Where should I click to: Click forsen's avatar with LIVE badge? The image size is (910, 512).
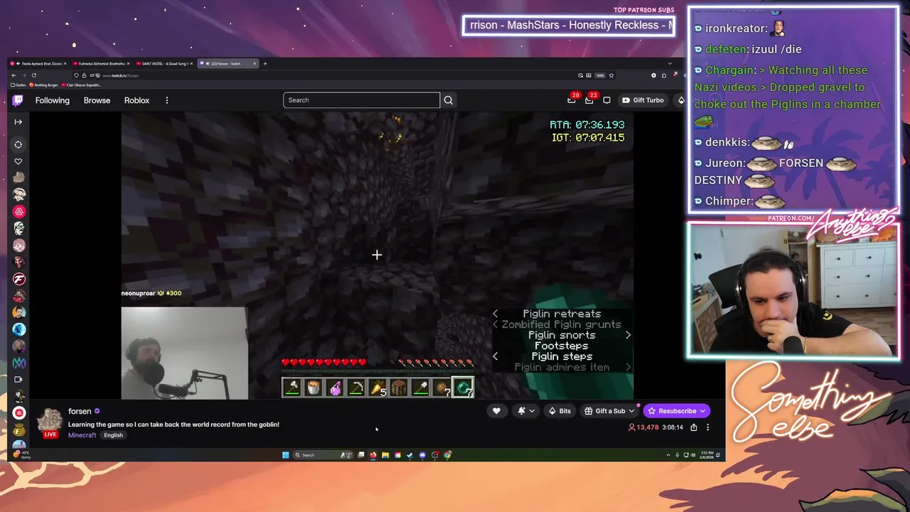coord(50,422)
